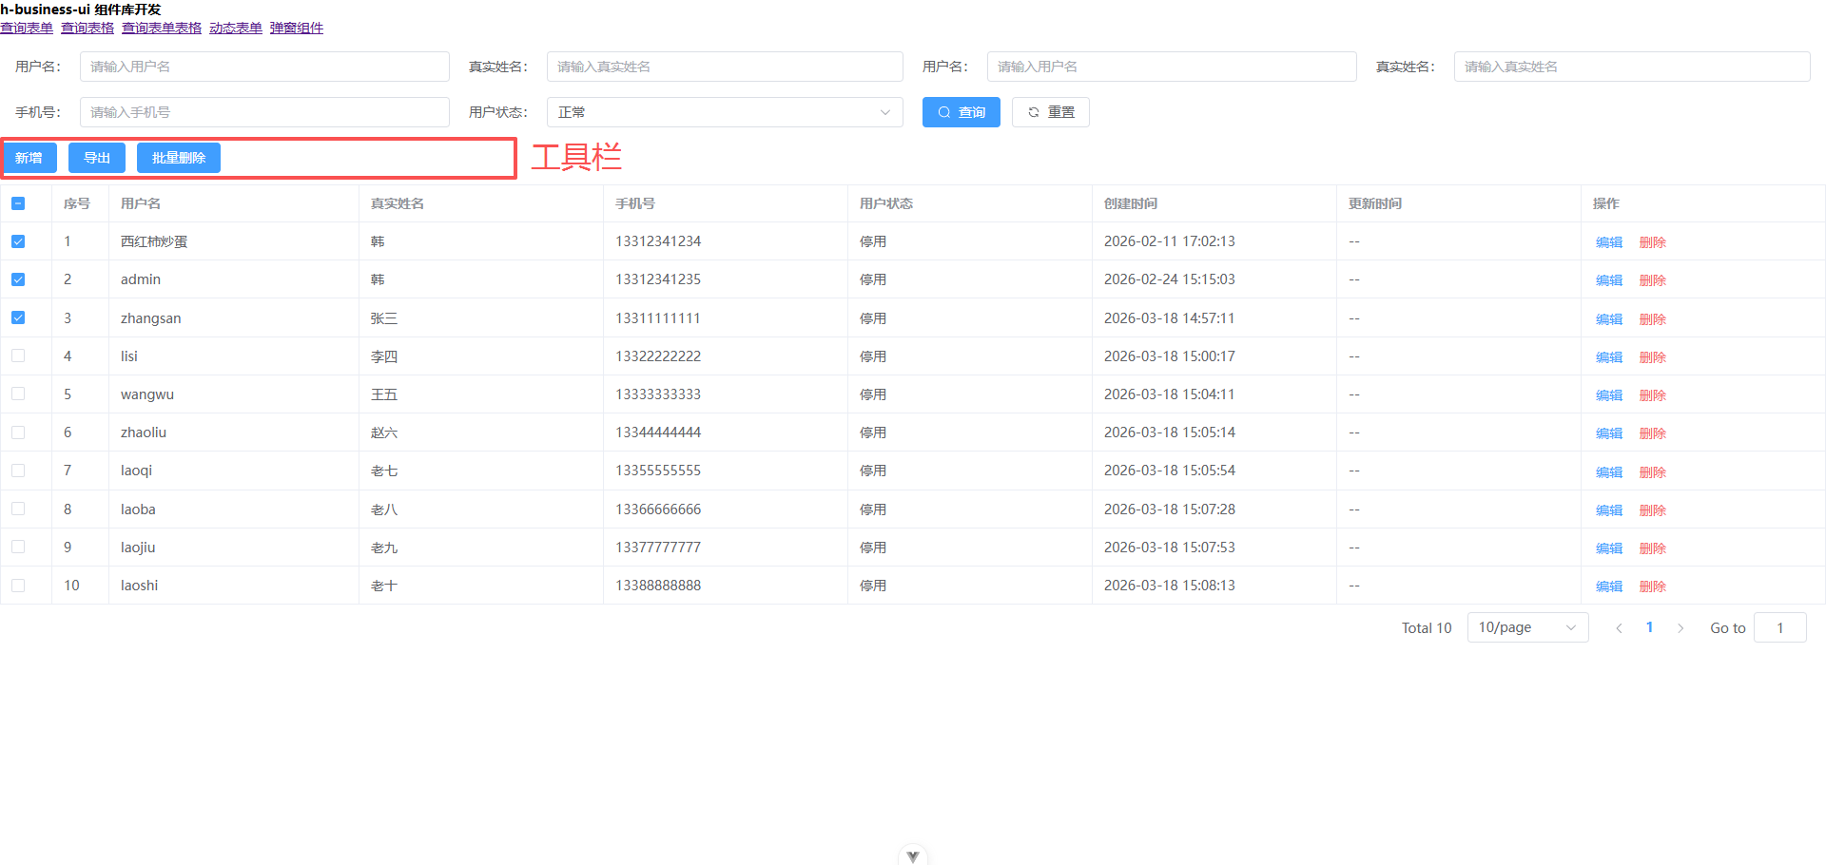Viewport: 1826px width, 865px height.
Task: Select page 1 in pagination
Action: [1649, 627]
